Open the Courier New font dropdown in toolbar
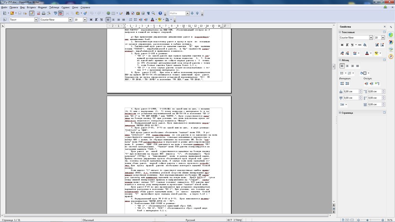The image size is (395, 222). pyautogui.click(x=70, y=20)
